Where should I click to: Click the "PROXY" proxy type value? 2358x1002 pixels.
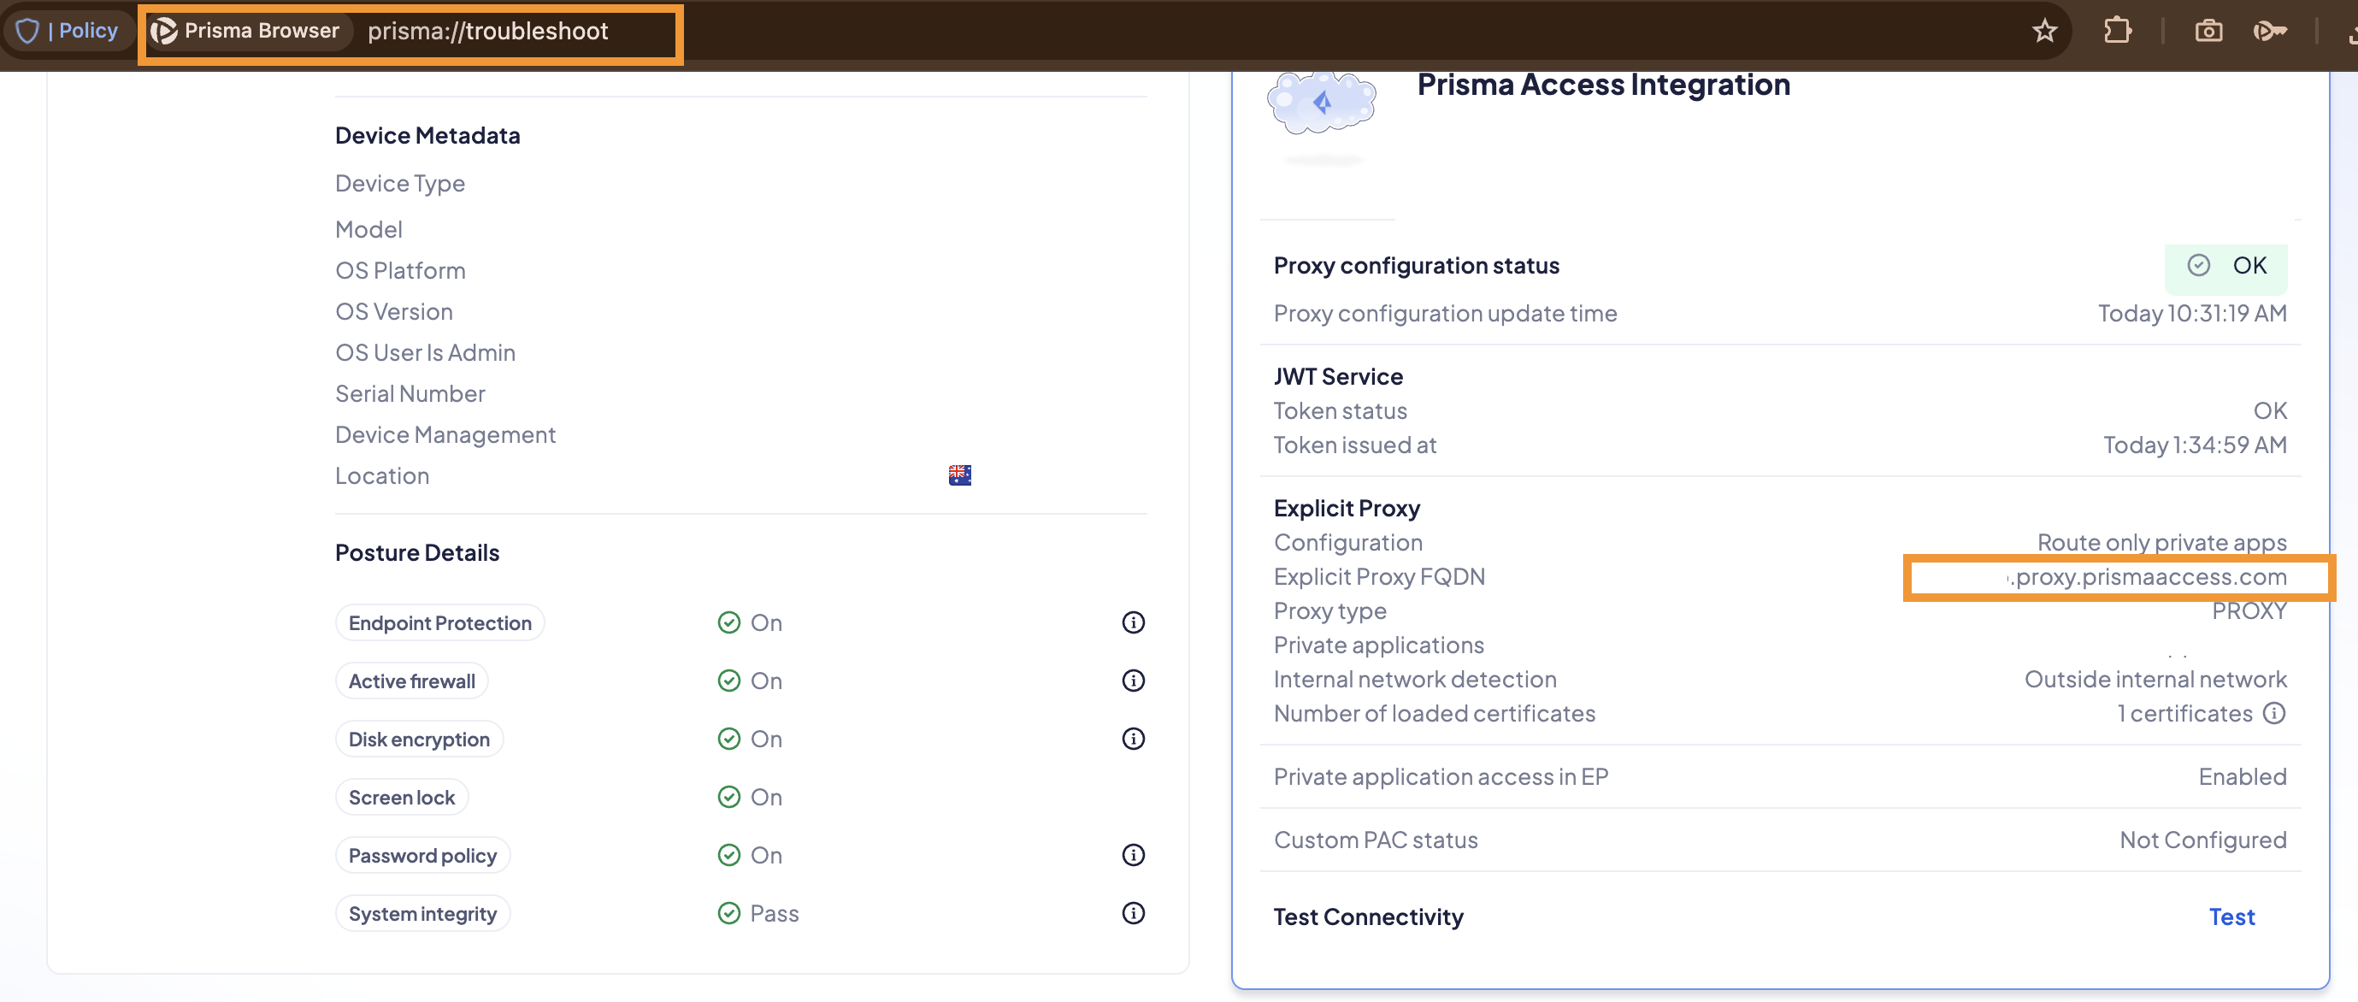(2249, 610)
